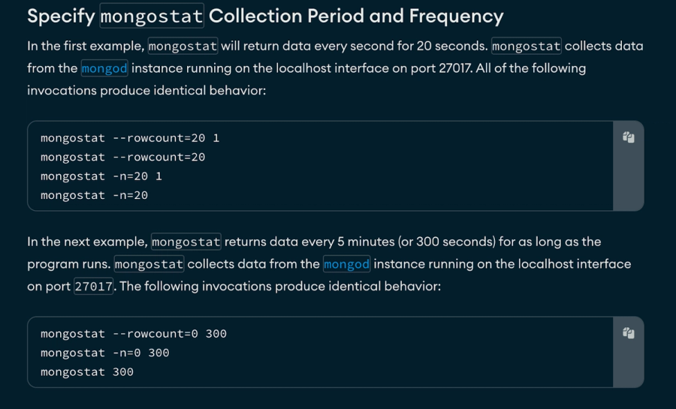This screenshot has width=676, height=409.
Task: Click mongostat after 'In the first example'
Action: 183,47
